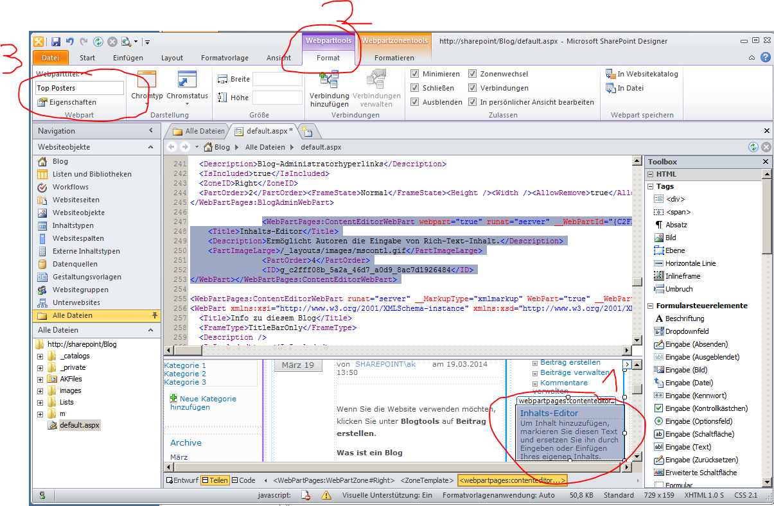Toggle the Schließen checkbox
This screenshot has height=506, width=774.
point(414,88)
